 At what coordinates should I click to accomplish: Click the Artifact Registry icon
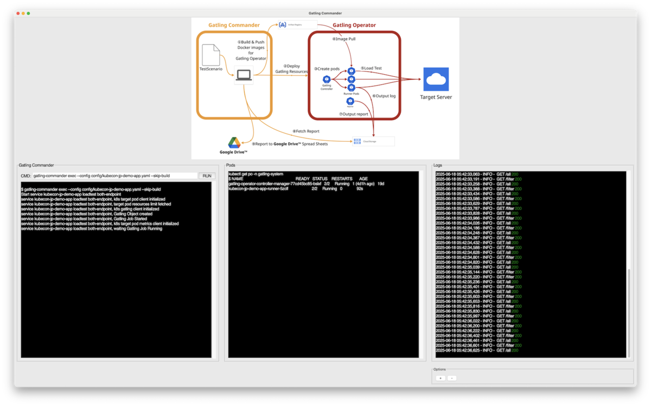pyautogui.click(x=283, y=25)
